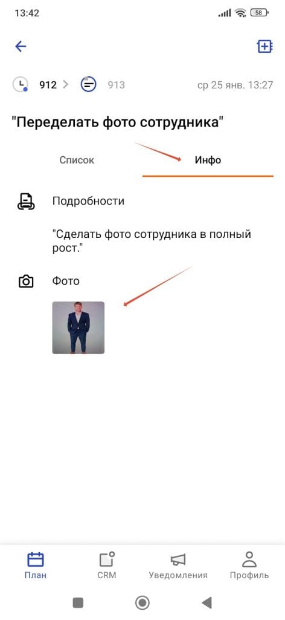
Task: Tap the camera icon next to Фото
Action: (x=26, y=282)
